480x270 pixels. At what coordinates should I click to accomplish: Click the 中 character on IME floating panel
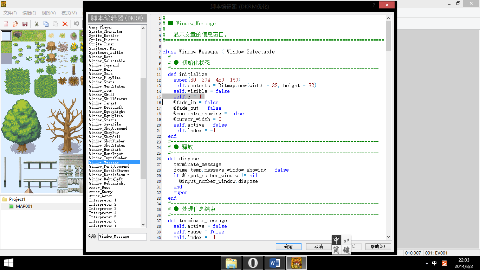point(336,240)
